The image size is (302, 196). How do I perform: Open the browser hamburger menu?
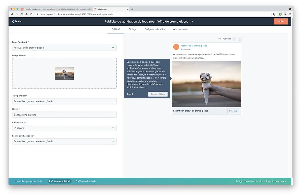(x=290, y=14)
